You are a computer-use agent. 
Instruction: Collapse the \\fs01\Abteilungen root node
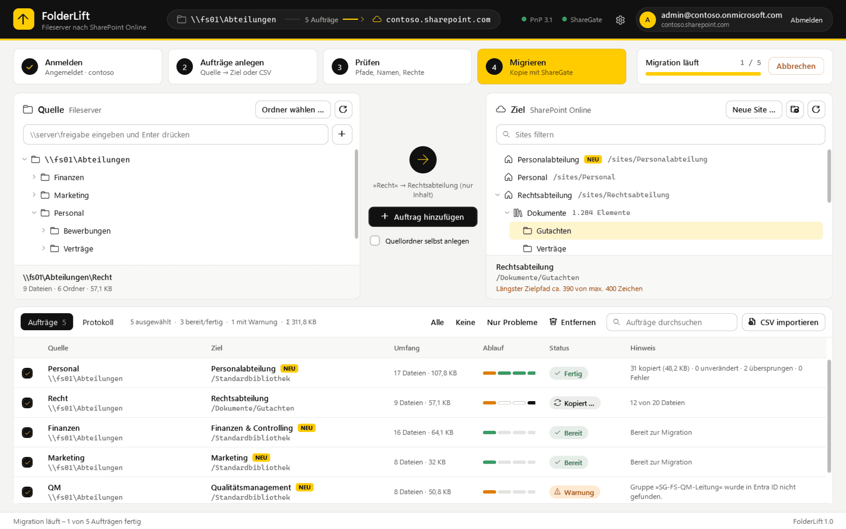25,159
